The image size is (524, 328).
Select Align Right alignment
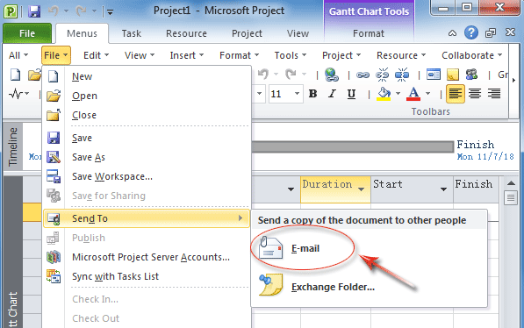(494, 94)
